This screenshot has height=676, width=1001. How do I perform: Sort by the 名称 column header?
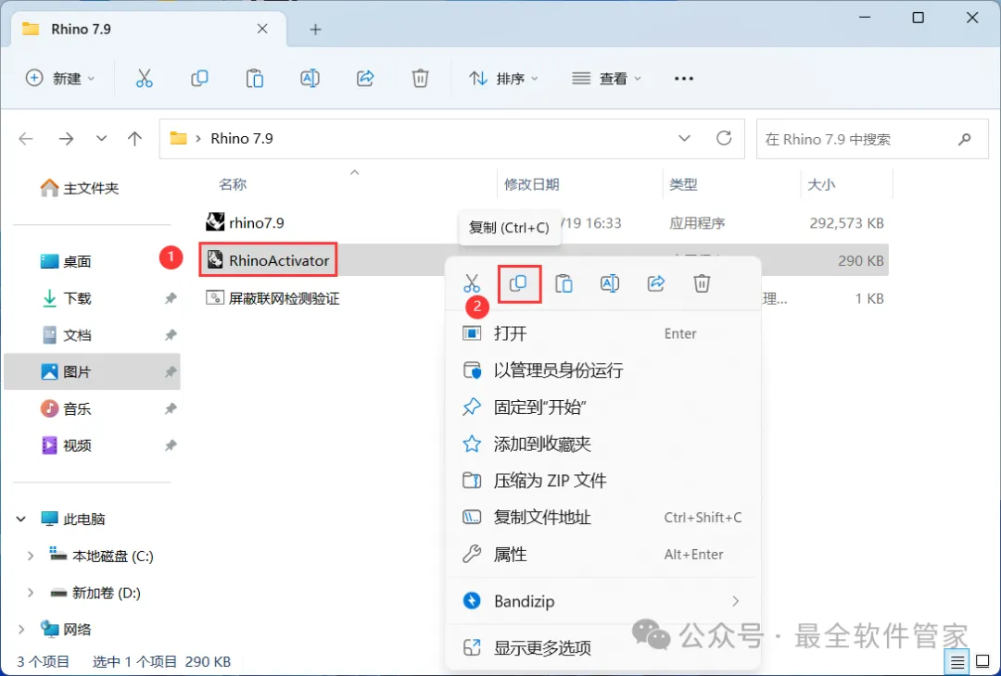point(233,184)
